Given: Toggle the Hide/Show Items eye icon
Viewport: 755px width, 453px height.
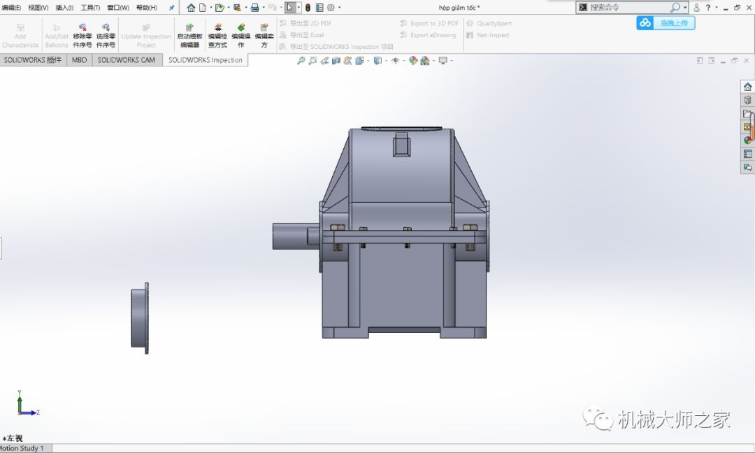Looking at the screenshot, I should [395, 61].
